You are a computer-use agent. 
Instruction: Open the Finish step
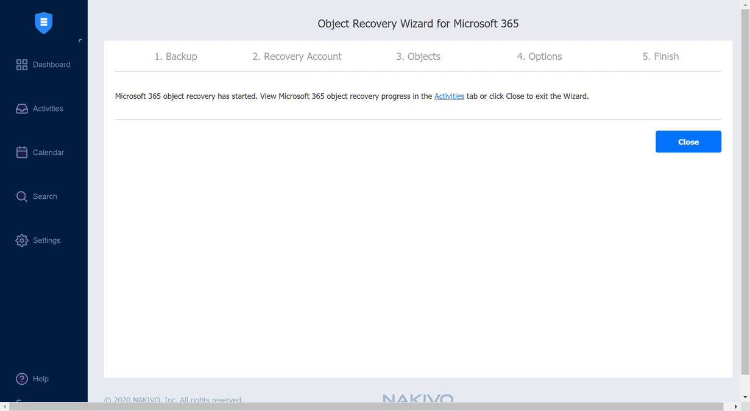(x=660, y=56)
